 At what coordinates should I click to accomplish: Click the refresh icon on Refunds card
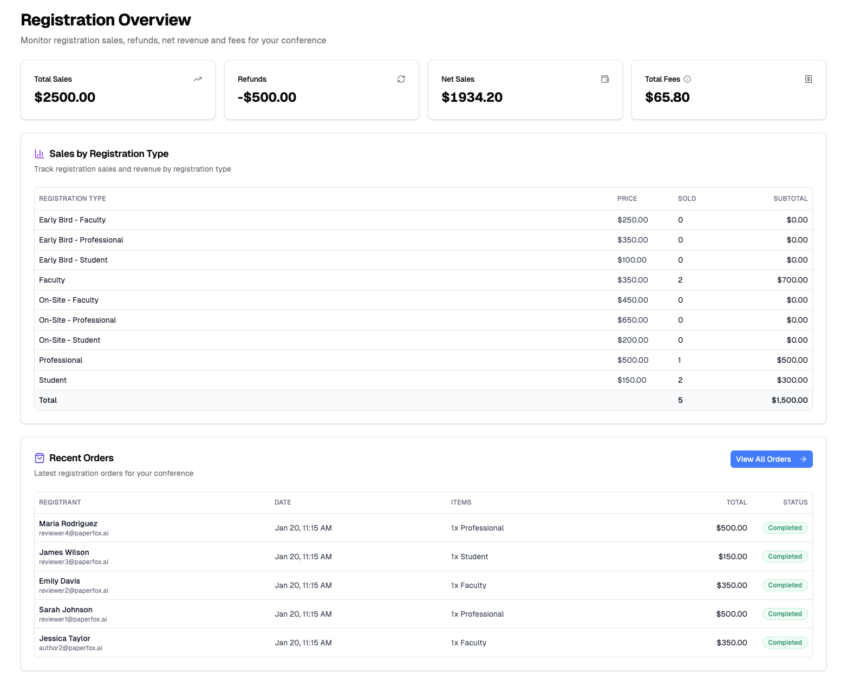click(401, 79)
